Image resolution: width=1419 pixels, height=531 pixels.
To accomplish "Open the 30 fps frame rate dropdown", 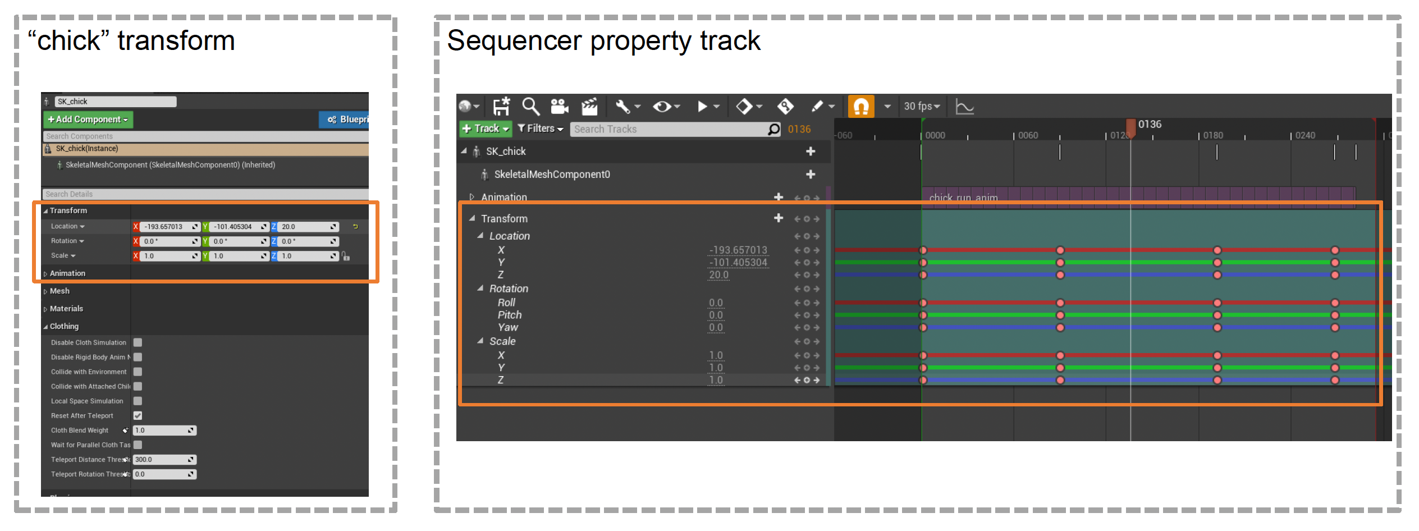I will coord(921,106).
